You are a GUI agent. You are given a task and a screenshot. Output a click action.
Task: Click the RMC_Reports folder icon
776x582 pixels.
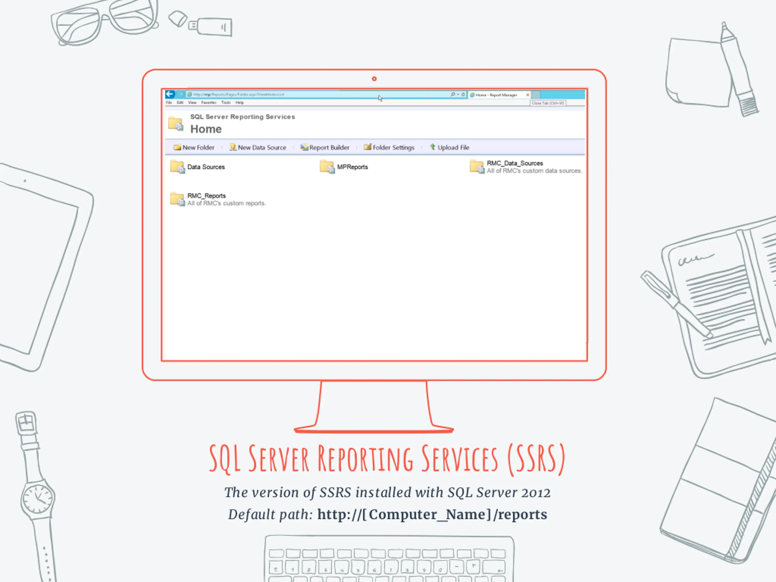178,199
